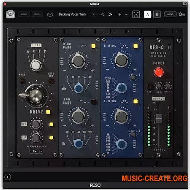Toggle the Low Band enable switch
This screenshot has height=190, width=190.
point(93,101)
